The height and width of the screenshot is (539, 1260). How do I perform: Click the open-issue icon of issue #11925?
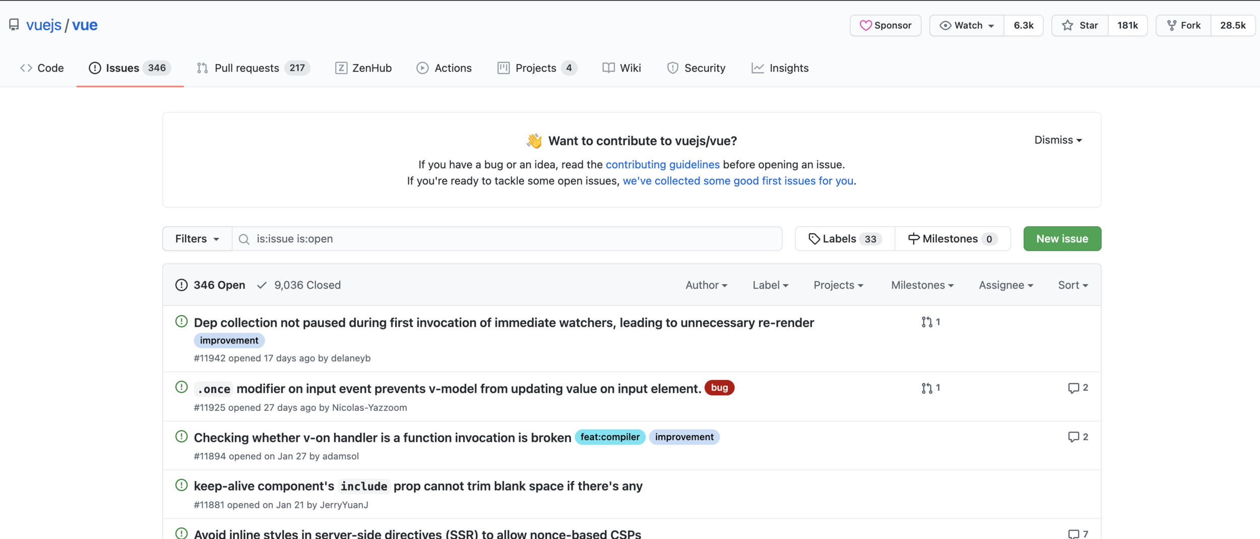point(181,387)
